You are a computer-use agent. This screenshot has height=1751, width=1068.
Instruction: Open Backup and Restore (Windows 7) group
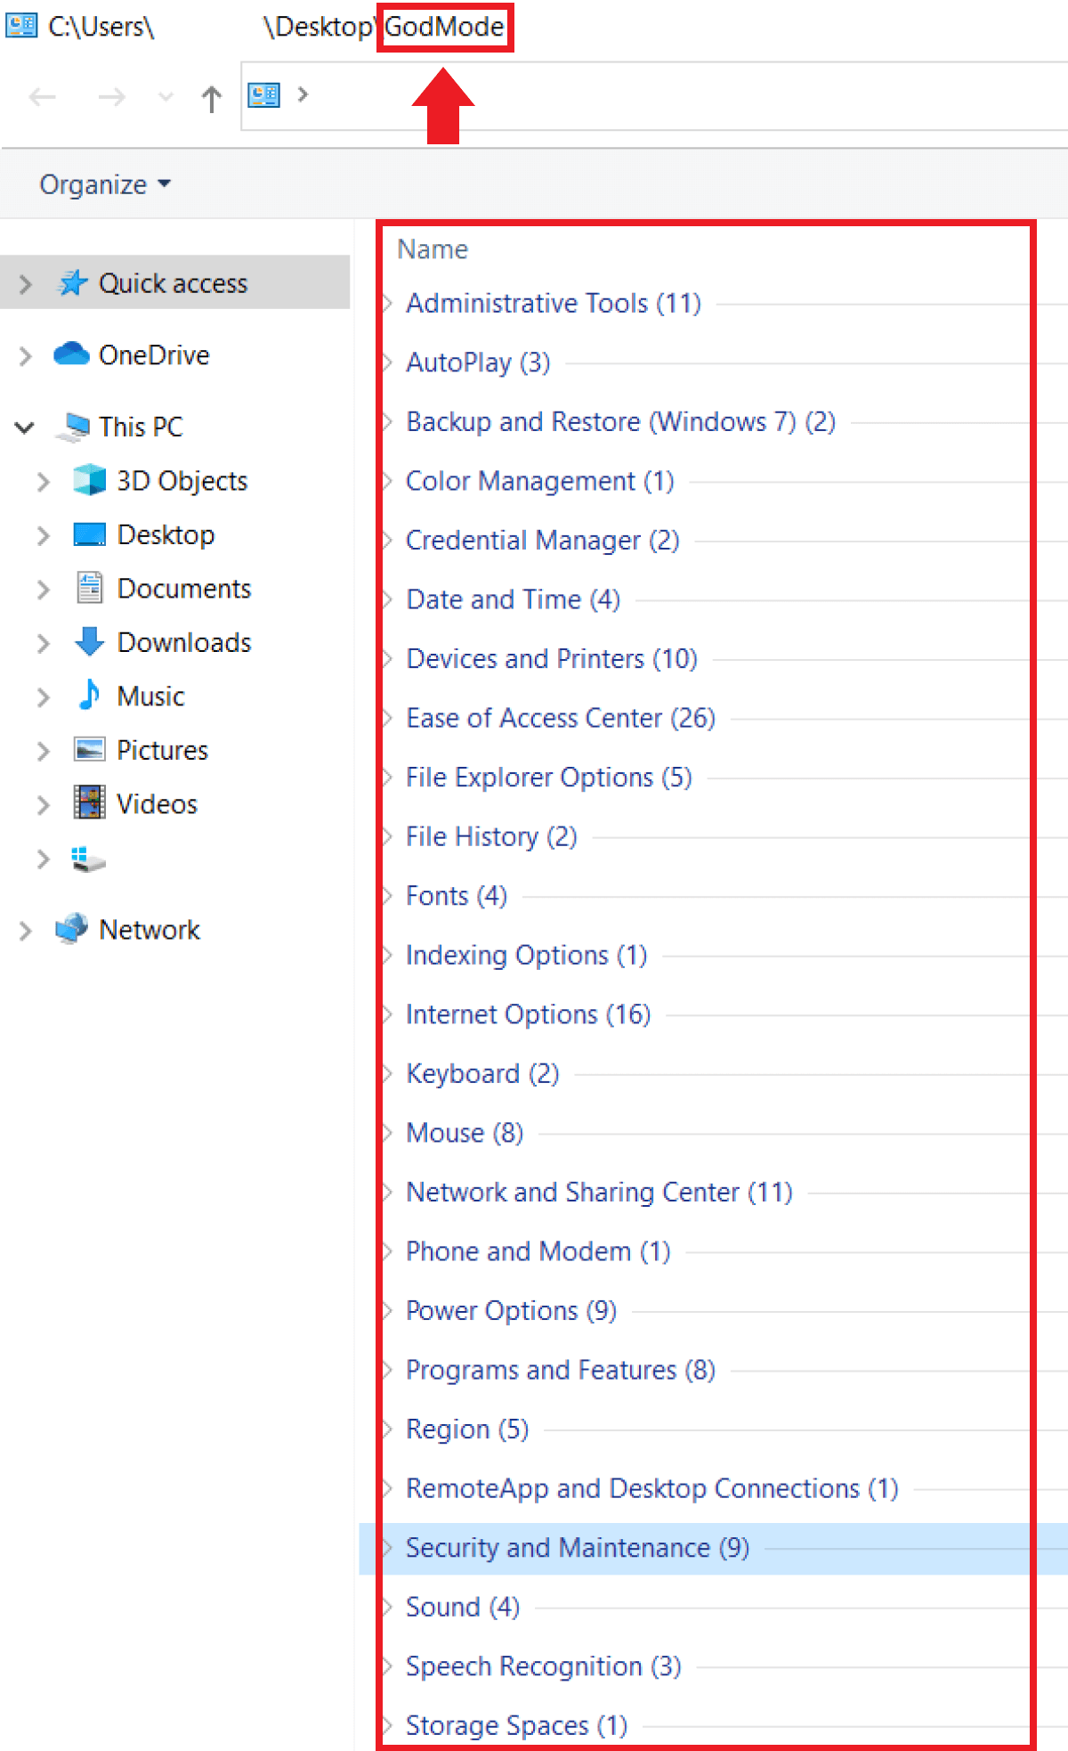pyautogui.click(x=620, y=422)
